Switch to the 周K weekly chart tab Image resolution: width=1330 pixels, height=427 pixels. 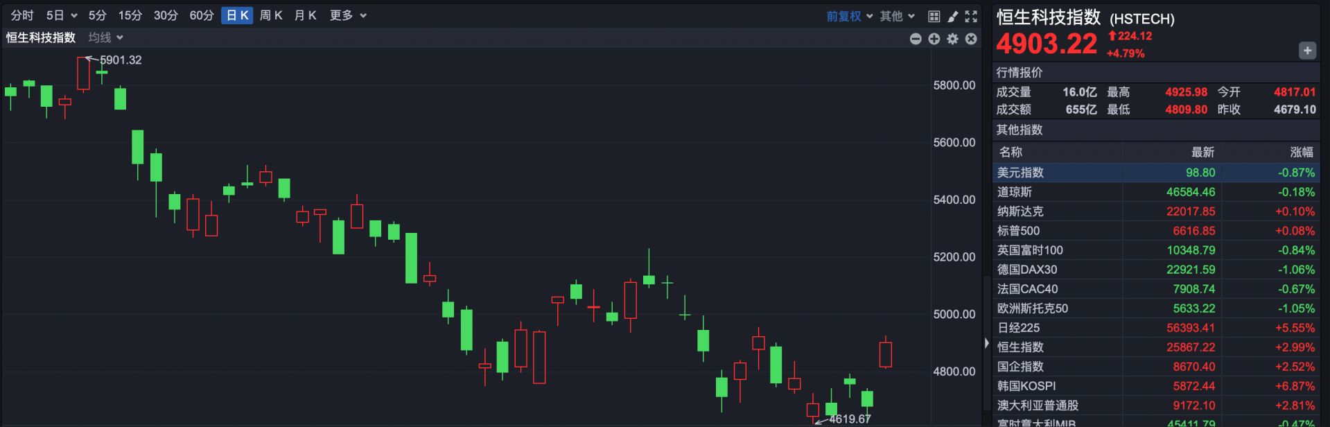coord(271,15)
